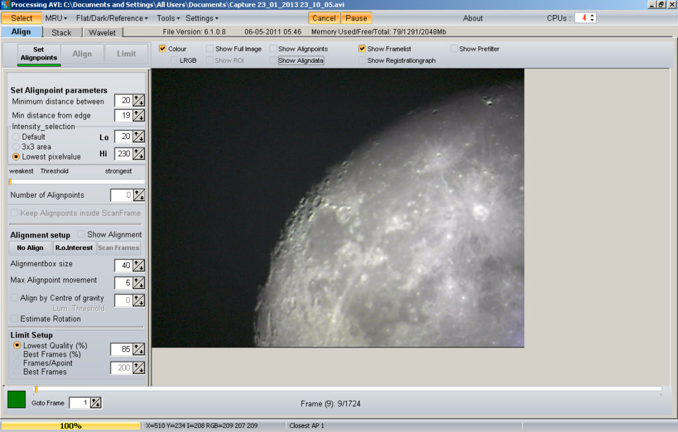Switch to the Wavelet tab
This screenshot has height=432, width=678.
coord(103,31)
